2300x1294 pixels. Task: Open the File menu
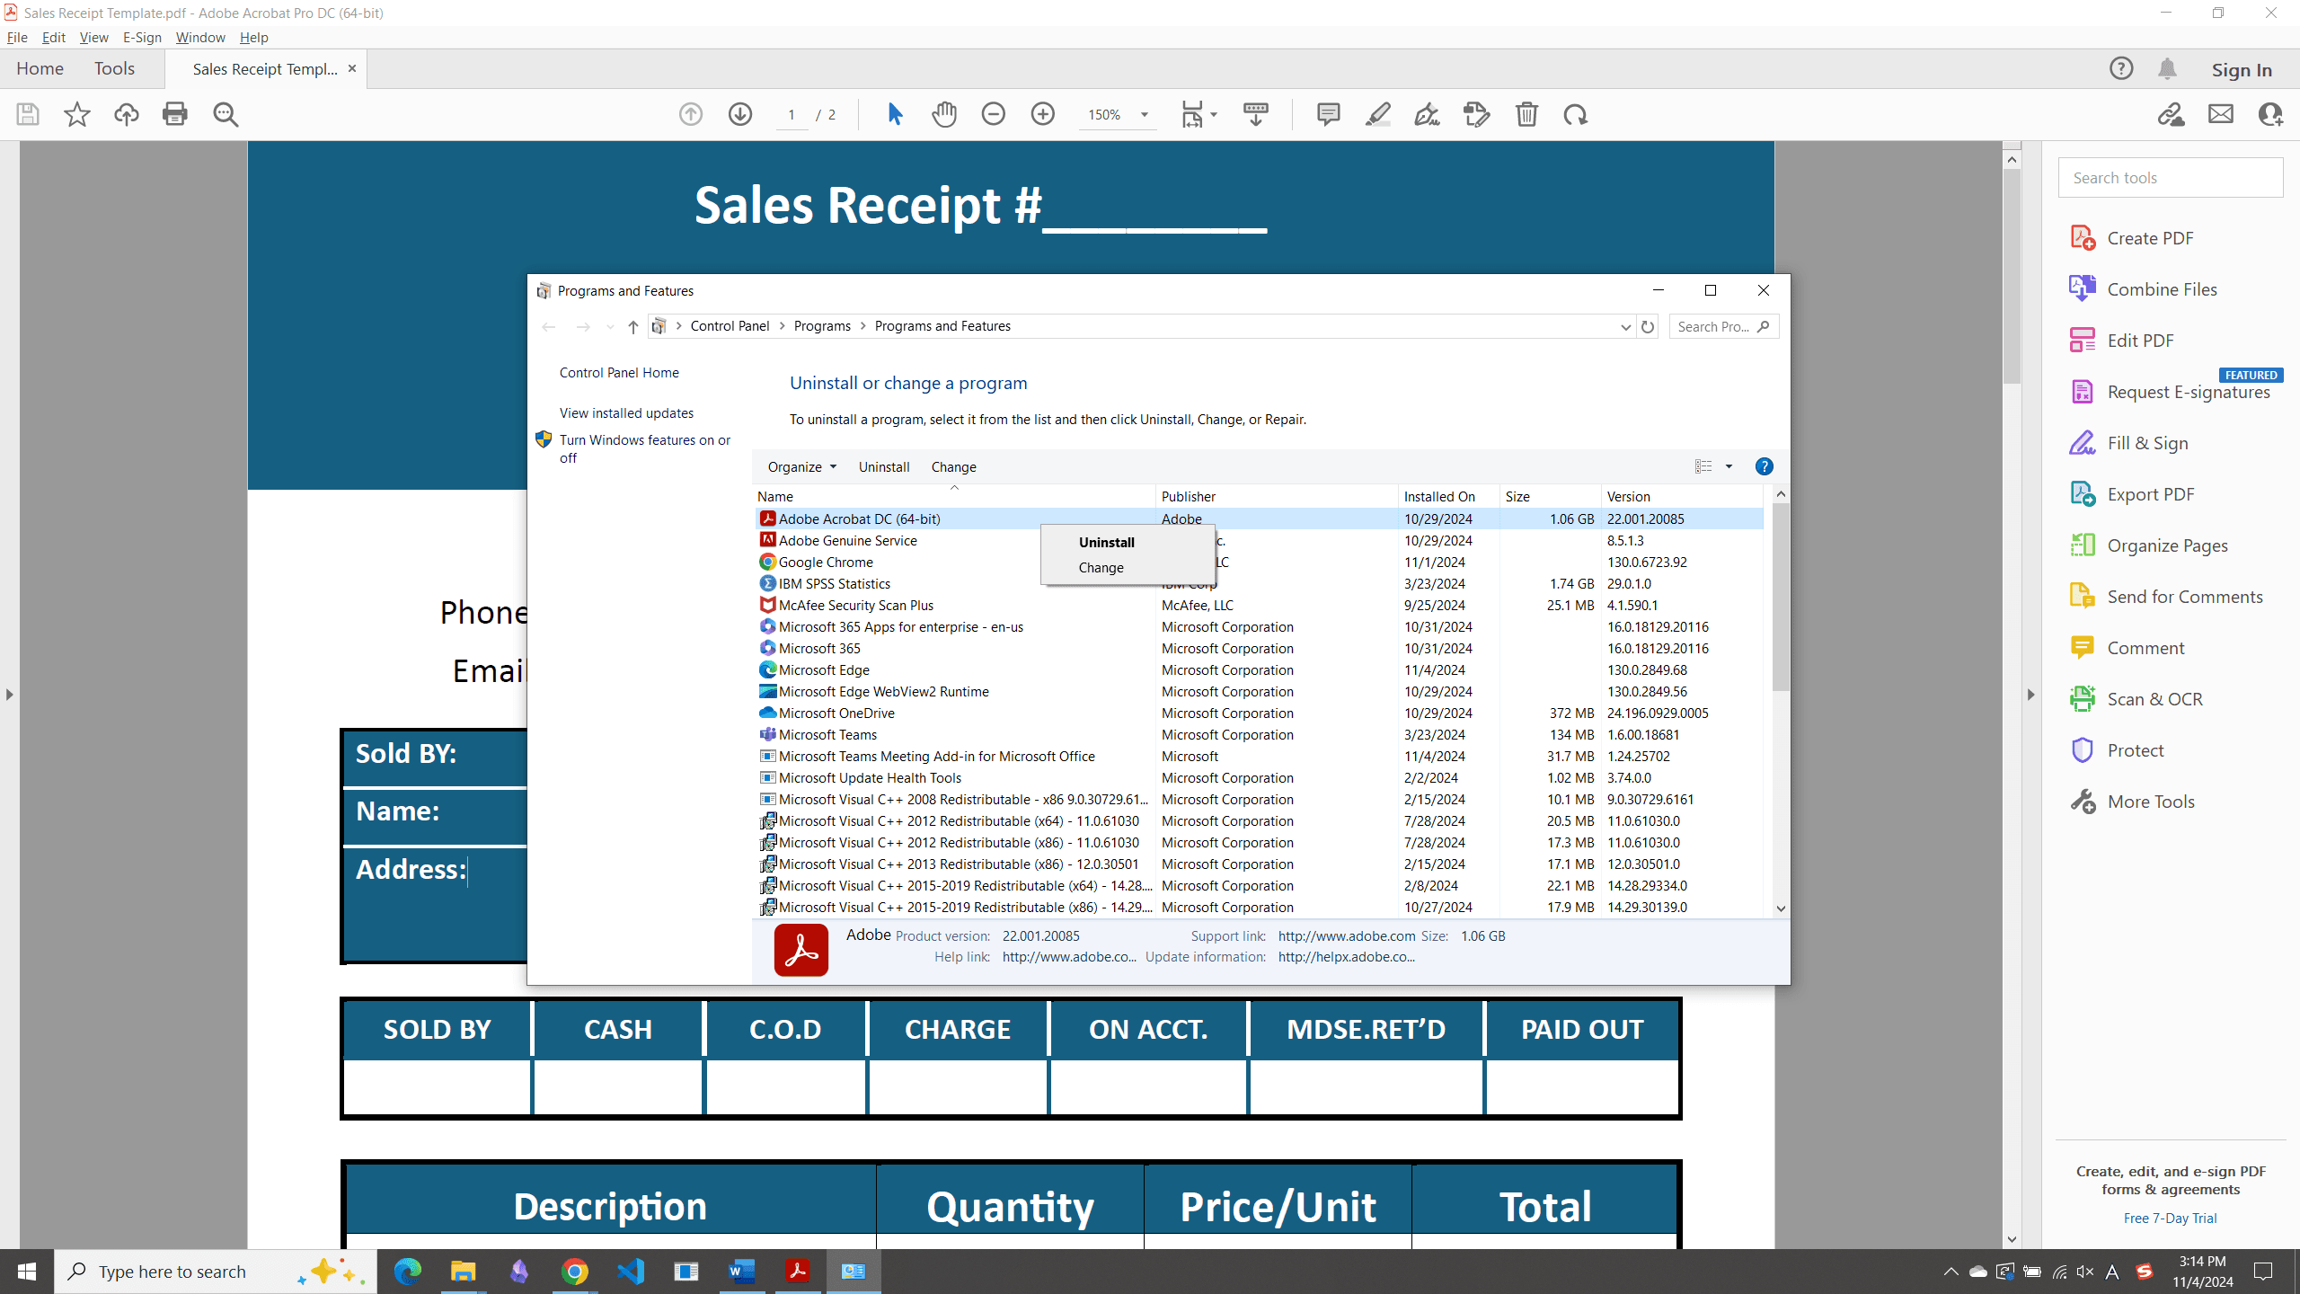(x=17, y=37)
